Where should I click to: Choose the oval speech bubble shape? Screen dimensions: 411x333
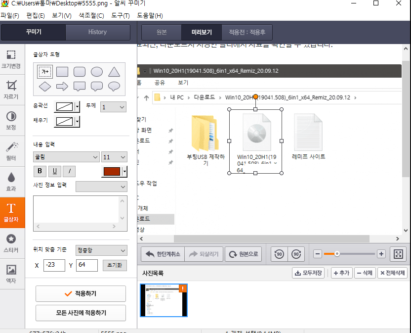(x=114, y=87)
